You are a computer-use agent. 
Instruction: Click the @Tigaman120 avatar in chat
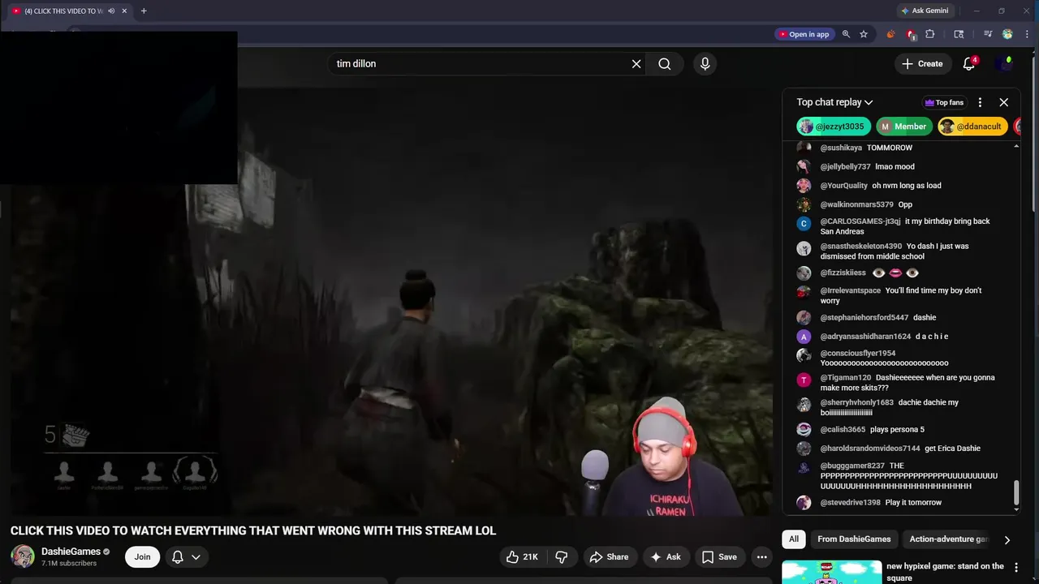[804, 380]
